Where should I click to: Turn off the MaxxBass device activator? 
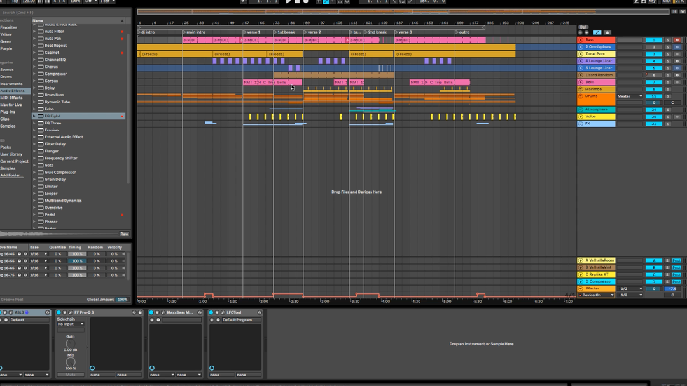(x=152, y=312)
